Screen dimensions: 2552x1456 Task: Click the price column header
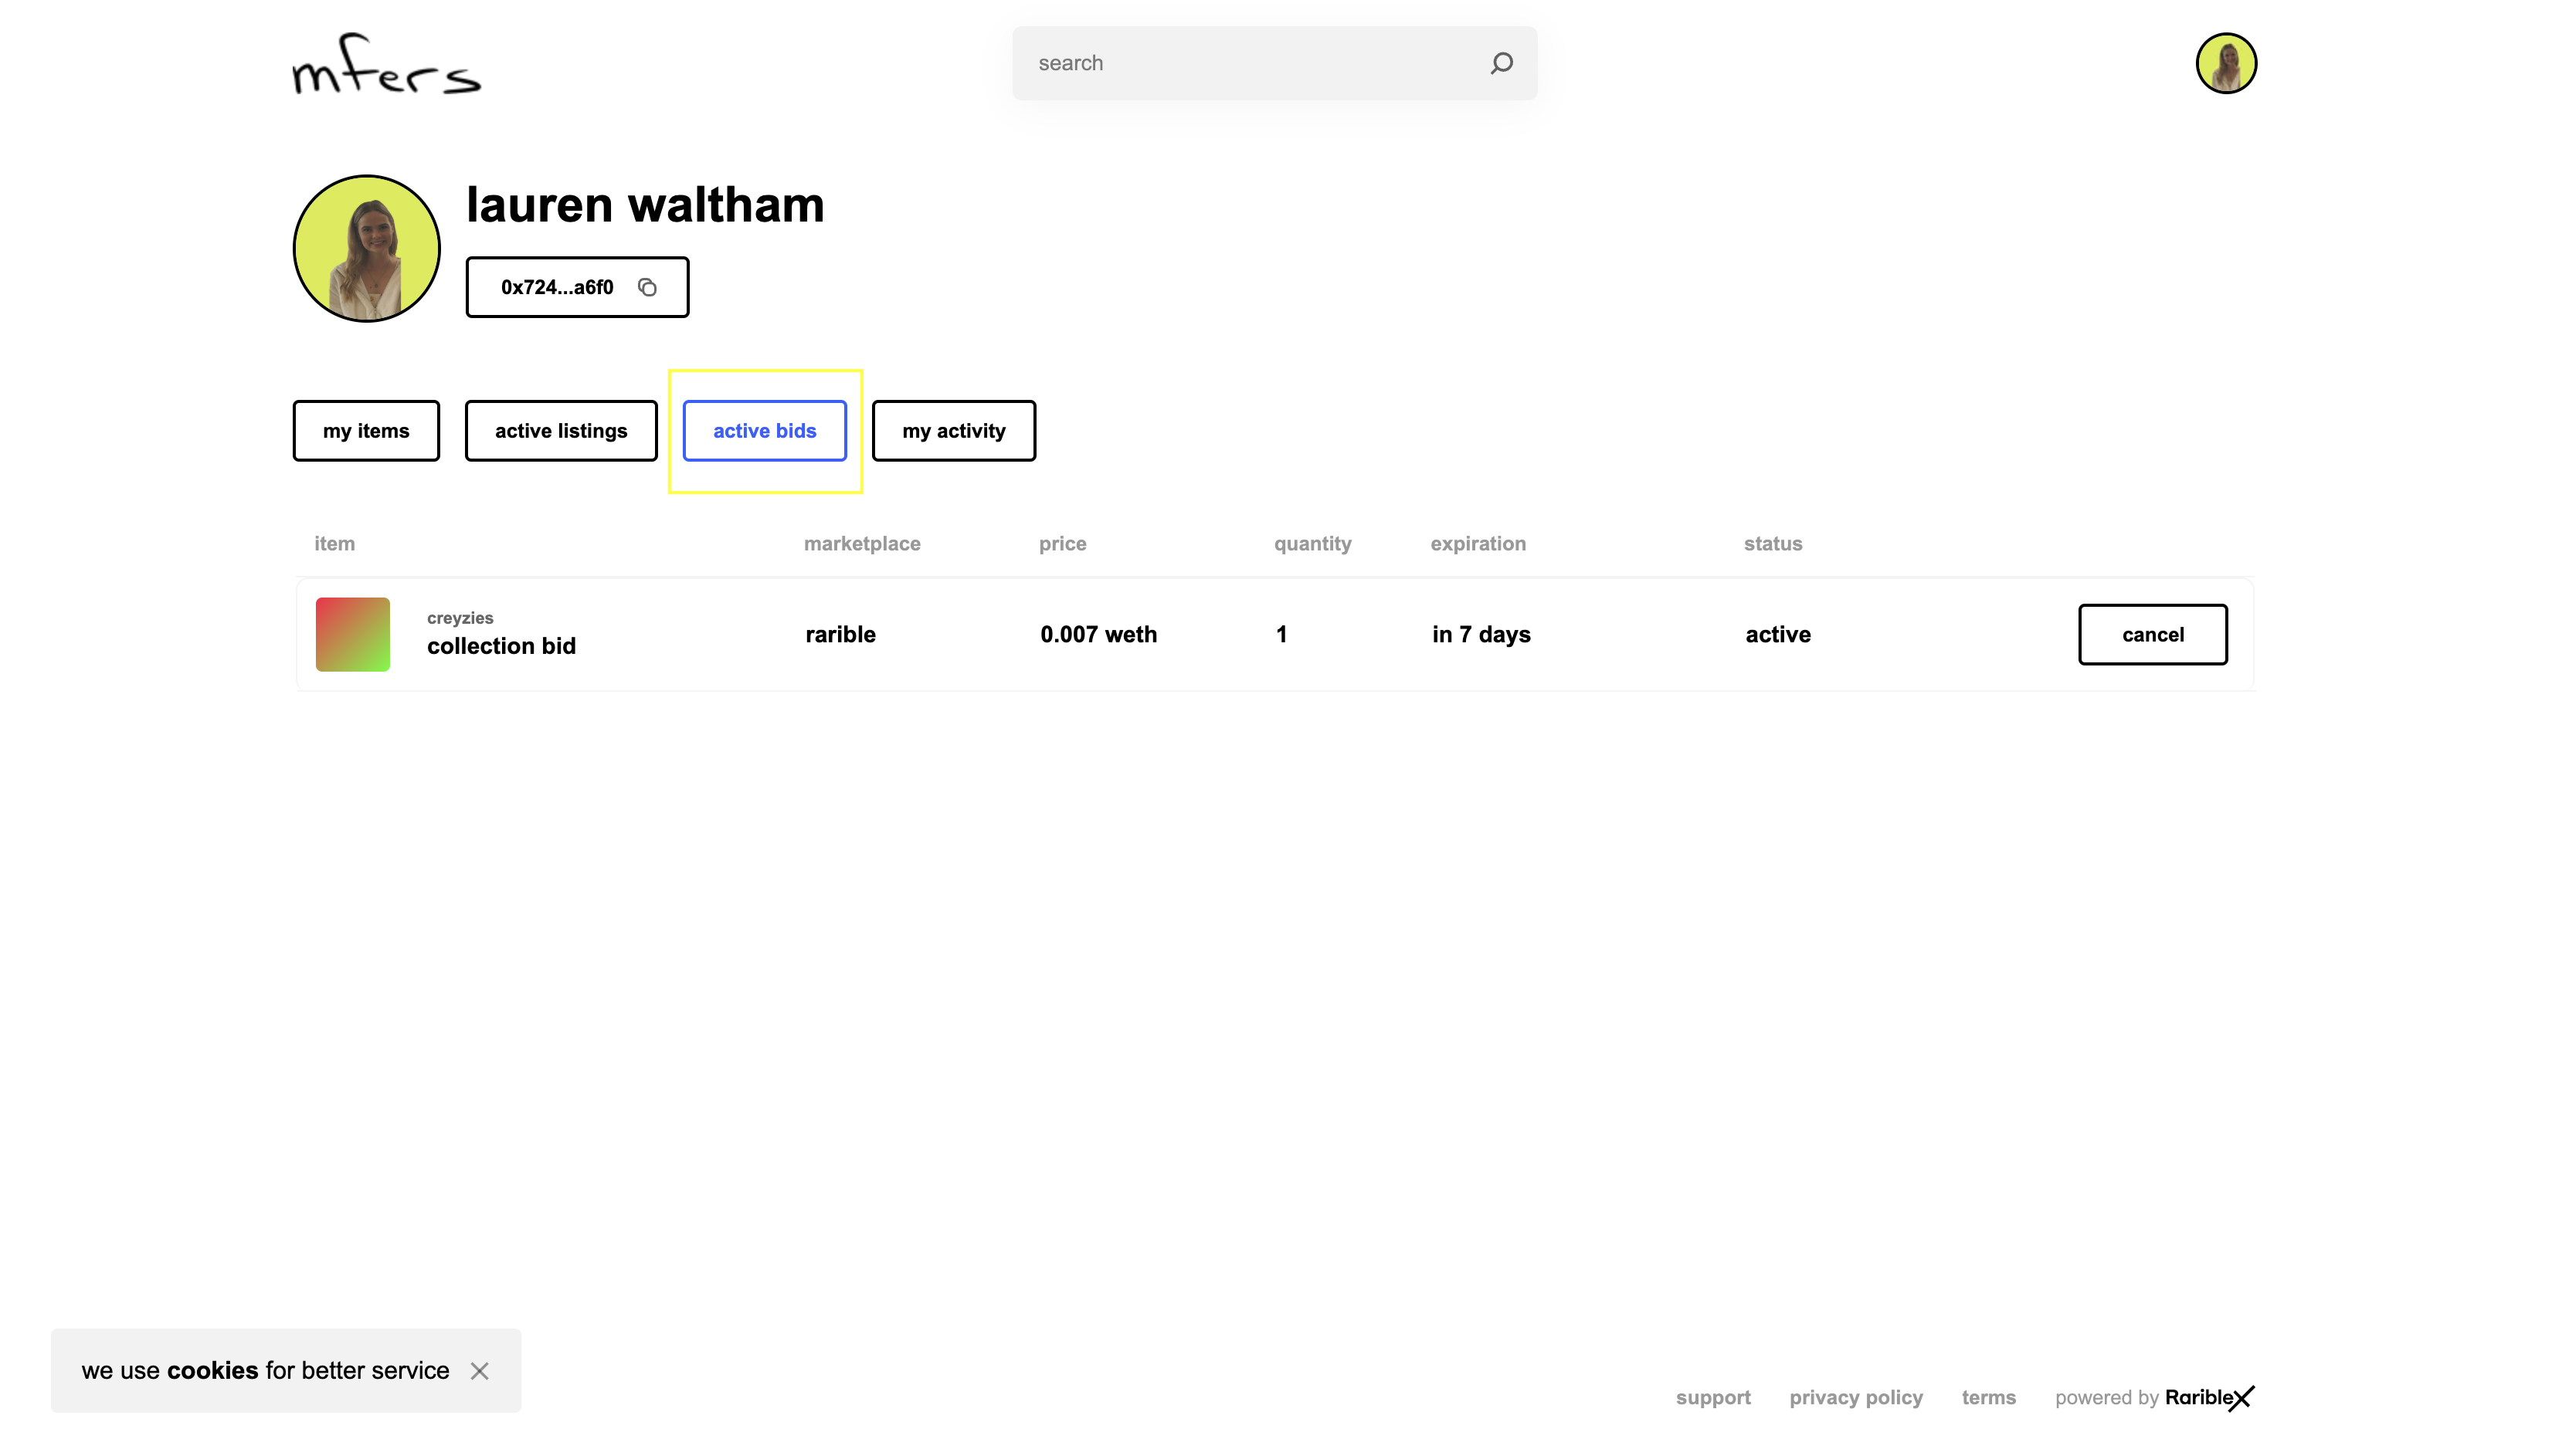(x=1061, y=544)
